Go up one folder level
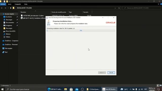Viewport: 162px width, 91px height. click(x=11, y=8)
